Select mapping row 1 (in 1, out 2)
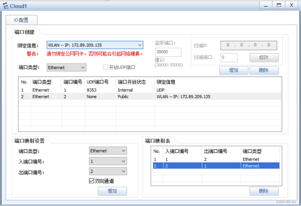This screenshot has height=206, width=301. click(216, 159)
